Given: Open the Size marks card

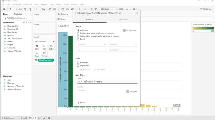Looking at the screenshot, I should (44, 47).
